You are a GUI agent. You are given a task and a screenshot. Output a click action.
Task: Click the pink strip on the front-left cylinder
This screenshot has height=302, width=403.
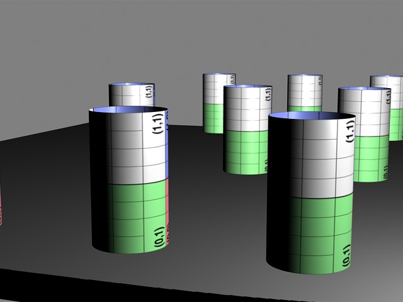[x=169, y=201]
